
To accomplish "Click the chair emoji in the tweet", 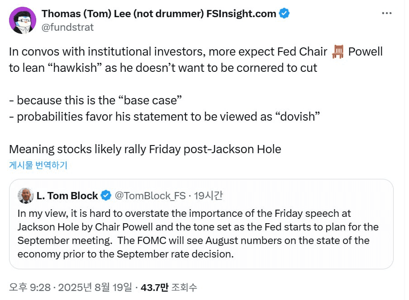I will 338,52.
